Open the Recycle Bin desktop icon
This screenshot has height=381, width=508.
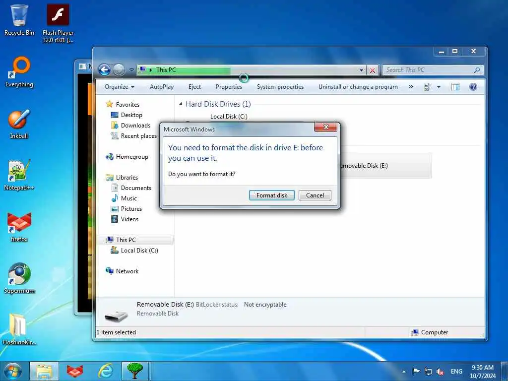(19, 20)
